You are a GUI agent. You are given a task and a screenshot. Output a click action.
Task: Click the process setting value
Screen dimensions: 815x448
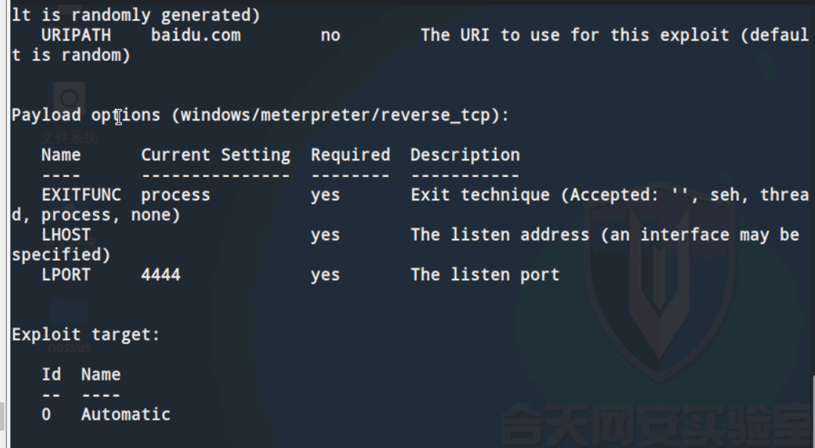pos(175,195)
